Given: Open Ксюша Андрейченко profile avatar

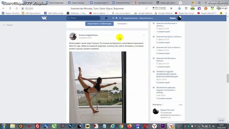Looking at the screenshot, I should pos(73,37).
